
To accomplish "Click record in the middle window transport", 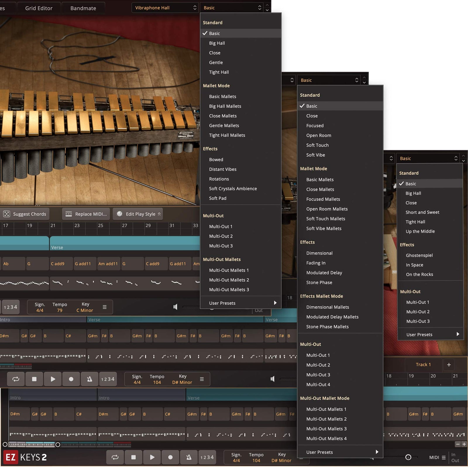I will click(71, 379).
